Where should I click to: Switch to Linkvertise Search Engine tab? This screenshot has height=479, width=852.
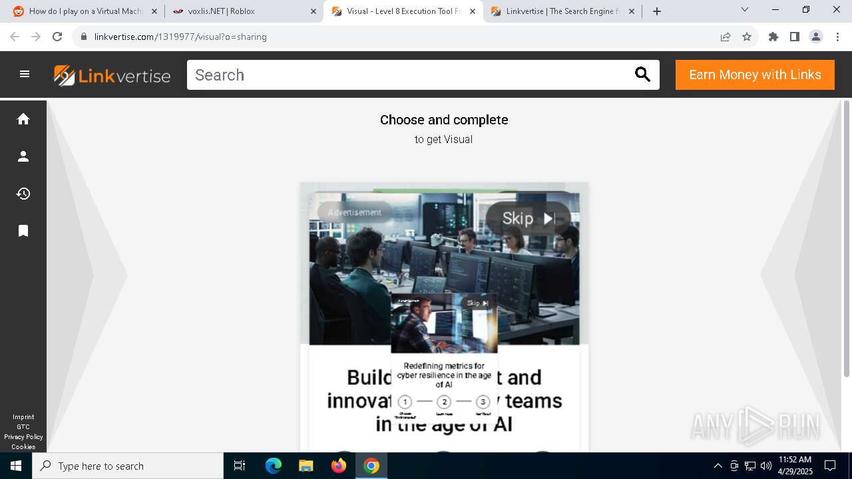pos(562,11)
